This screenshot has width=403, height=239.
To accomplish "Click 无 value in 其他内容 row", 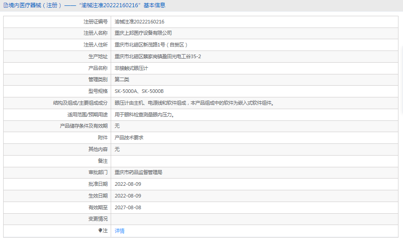I will (117, 149).
